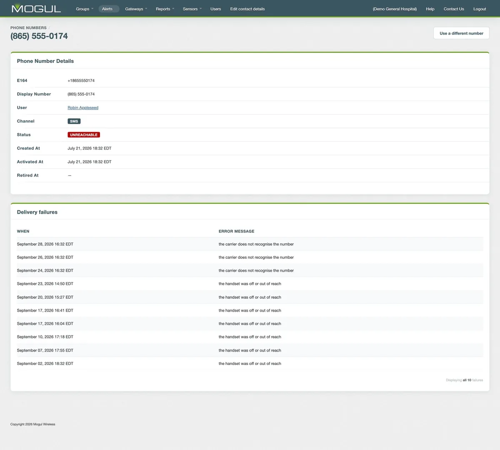Click the Activated At field label
The width and height of the screenshot is (500, 450).
pos(30,162)
